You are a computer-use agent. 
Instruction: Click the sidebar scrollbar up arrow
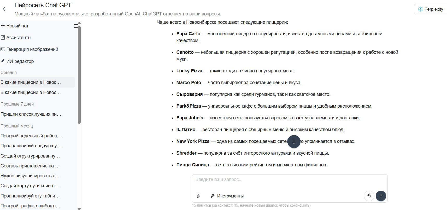coord(79,23)
